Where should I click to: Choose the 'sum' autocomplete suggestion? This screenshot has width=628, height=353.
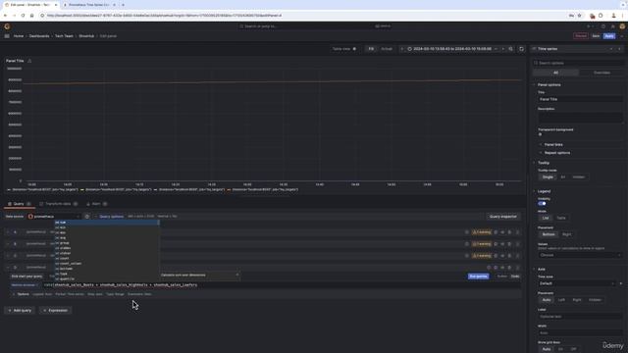point(107,223)
